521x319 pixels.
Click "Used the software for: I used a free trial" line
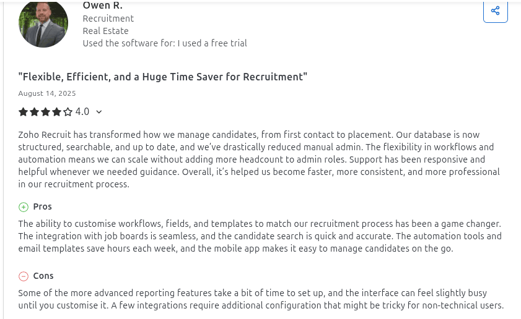pos(165,43)
